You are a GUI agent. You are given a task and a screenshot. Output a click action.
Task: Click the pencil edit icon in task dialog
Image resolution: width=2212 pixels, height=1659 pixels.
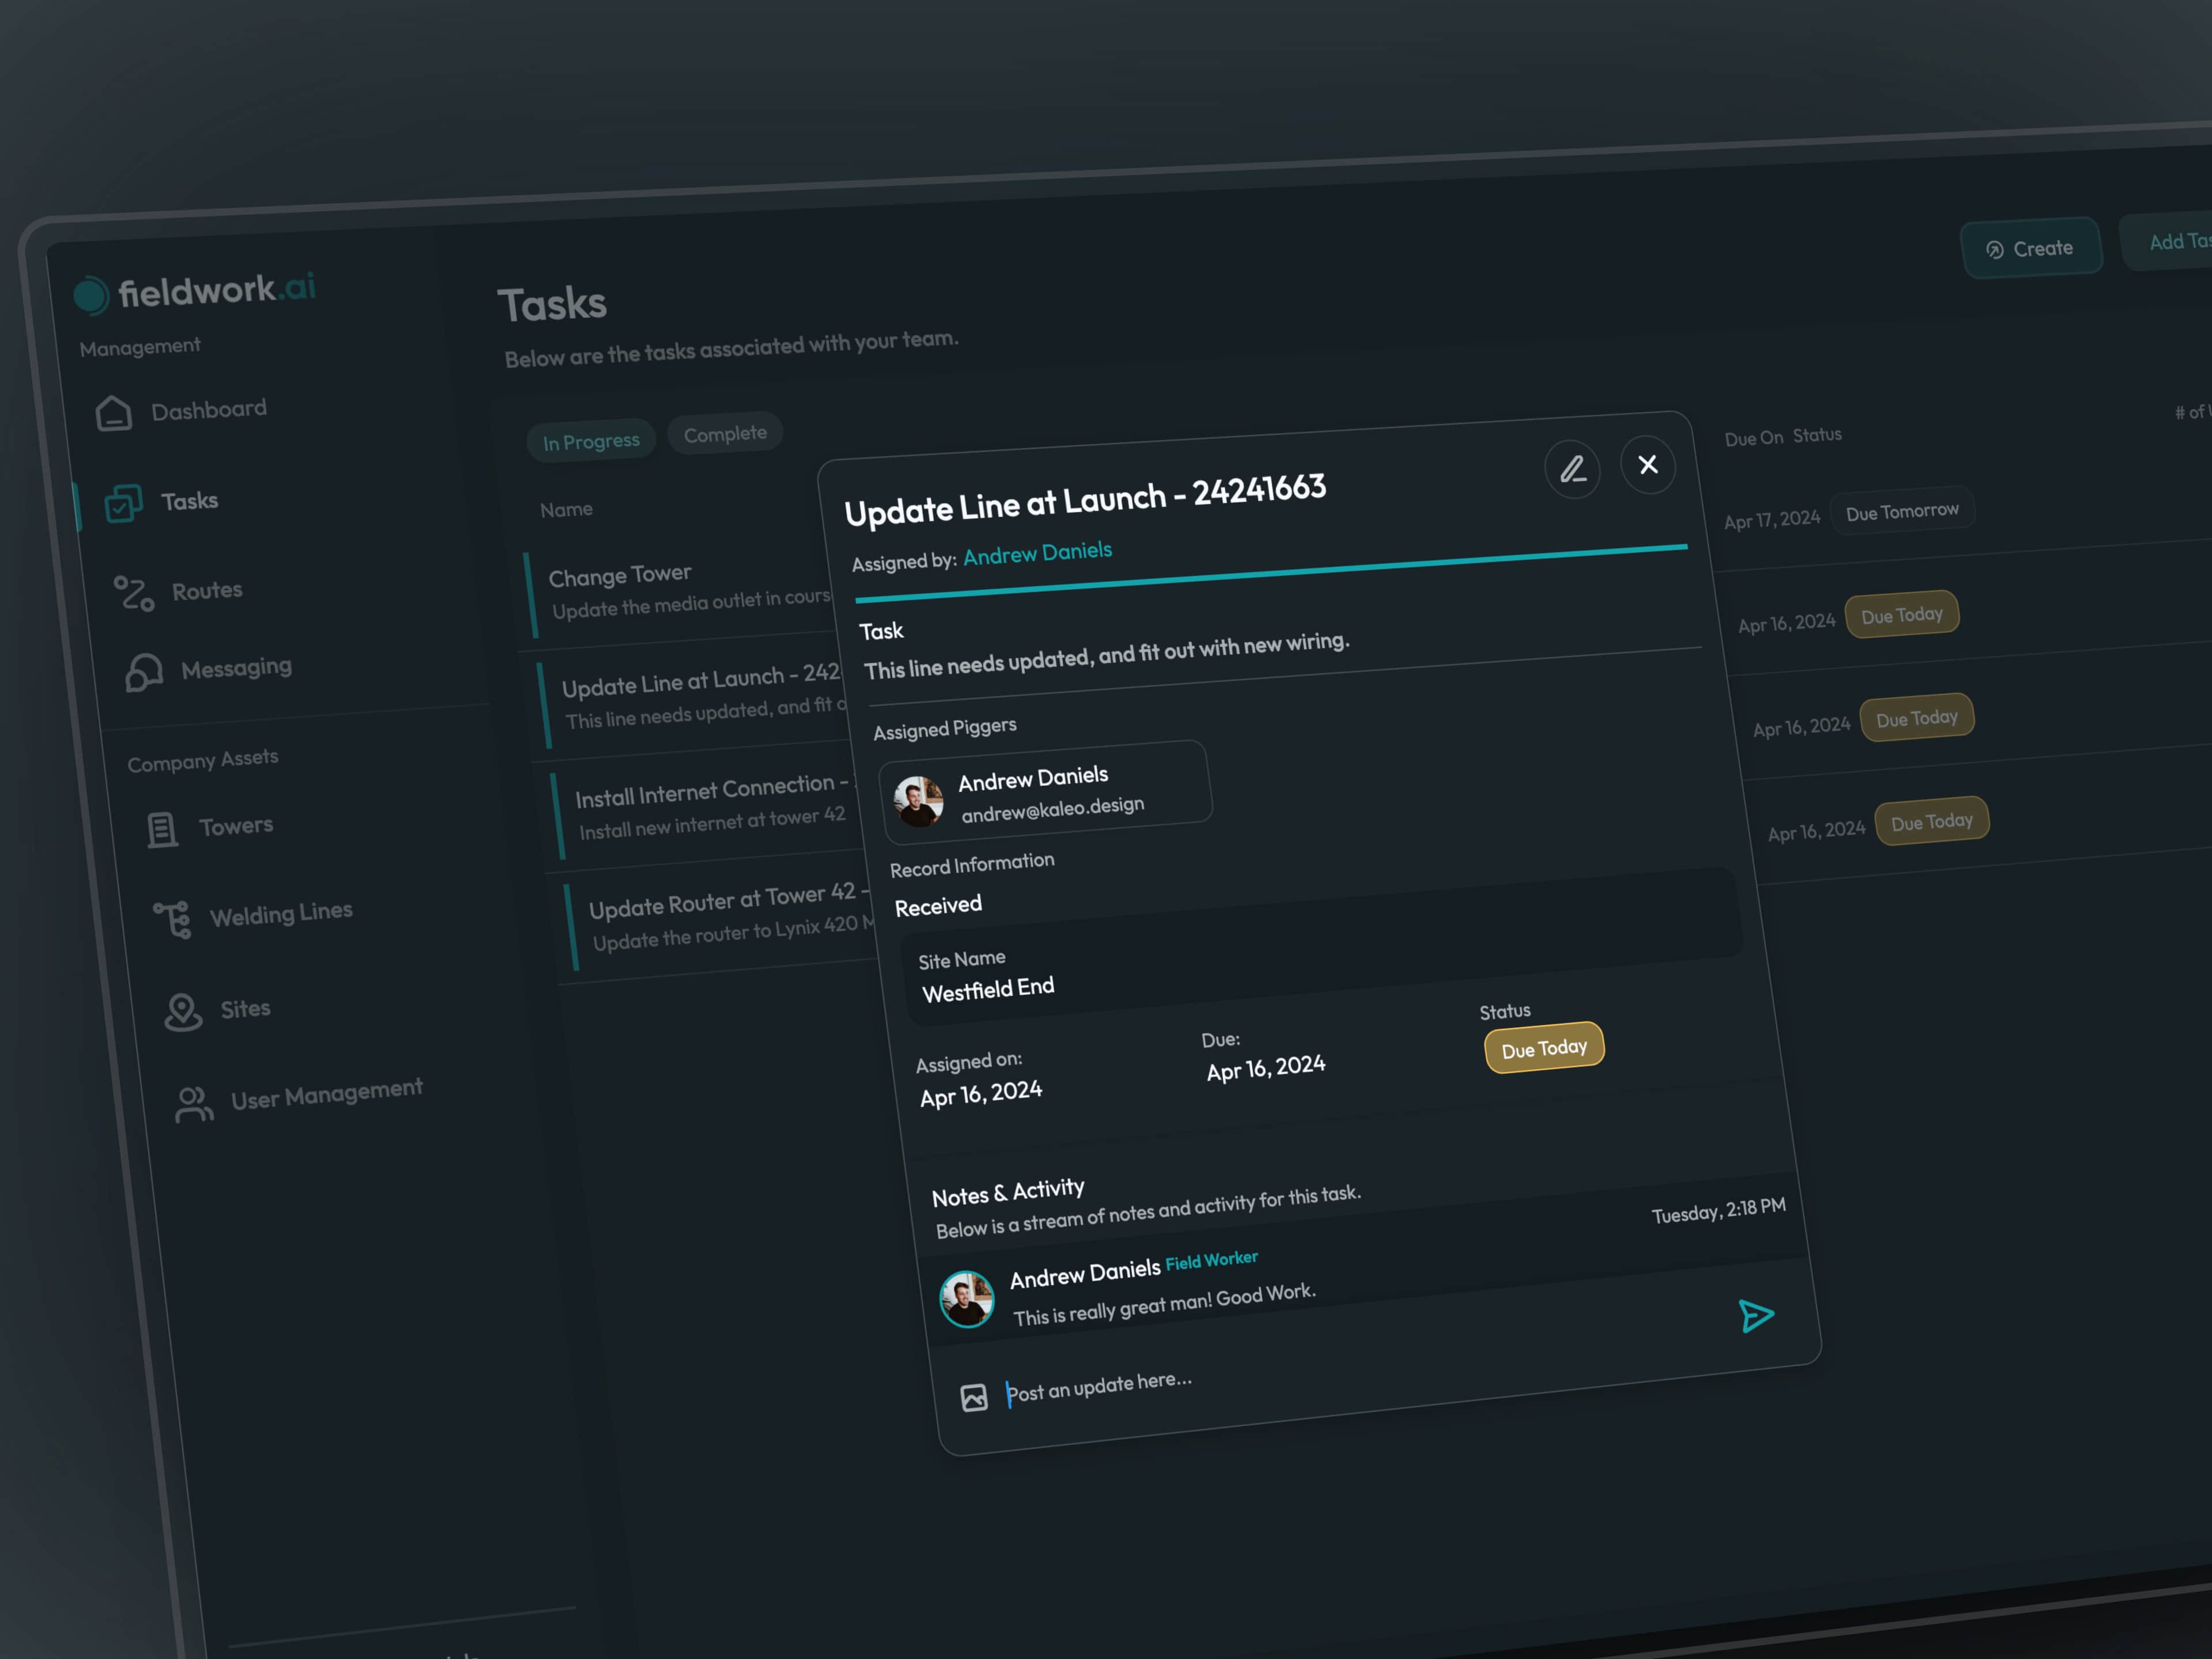pyautogui.click(x=1572, y=469)
